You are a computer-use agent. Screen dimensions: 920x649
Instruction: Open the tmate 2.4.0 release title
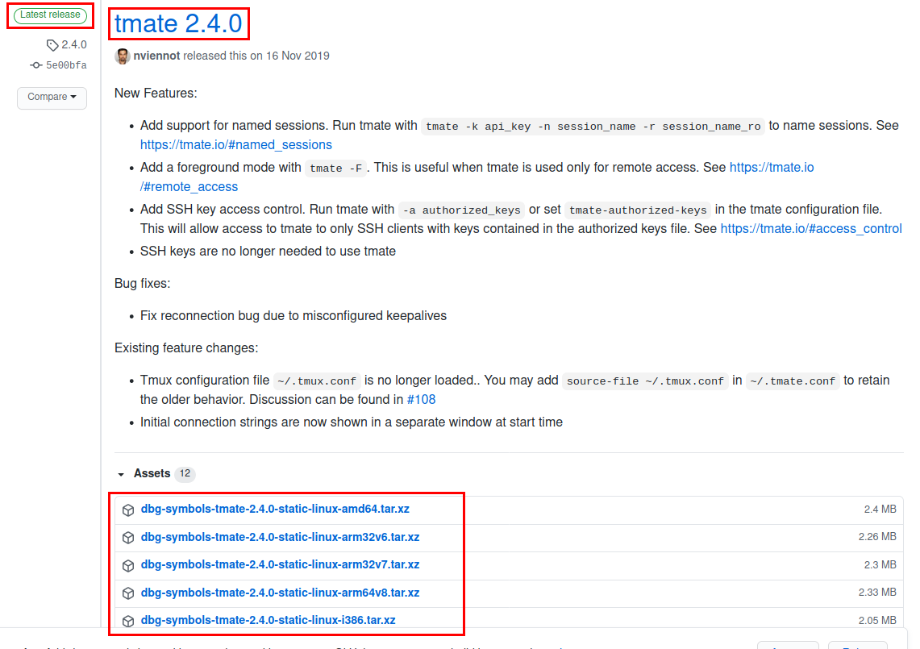point(178,24)
